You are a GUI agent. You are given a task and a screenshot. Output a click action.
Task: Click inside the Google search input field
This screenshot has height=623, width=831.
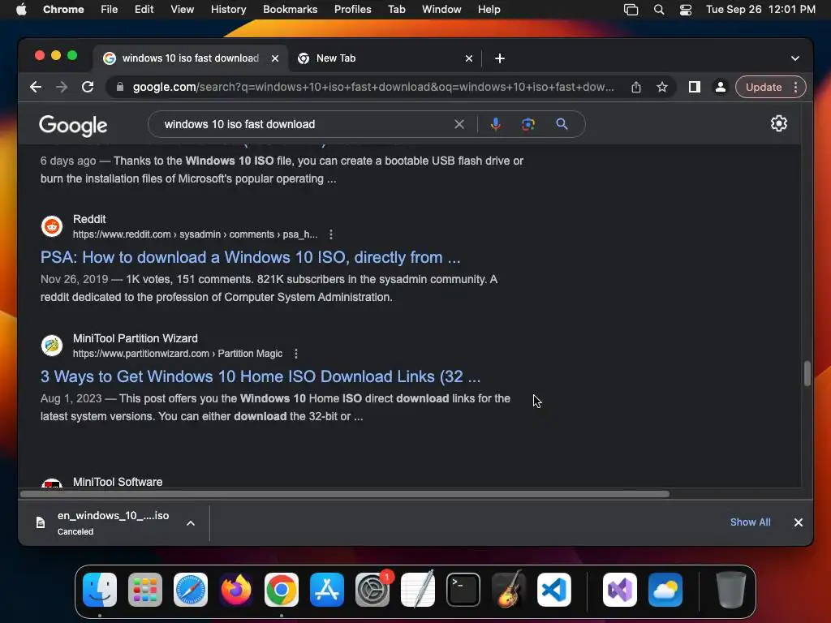pos(305,124)
